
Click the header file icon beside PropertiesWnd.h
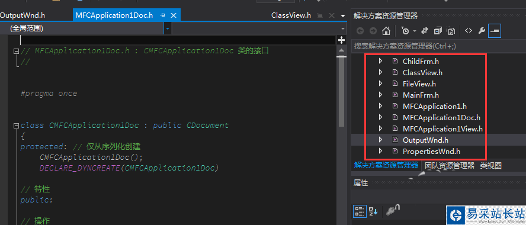click(395, 151)
